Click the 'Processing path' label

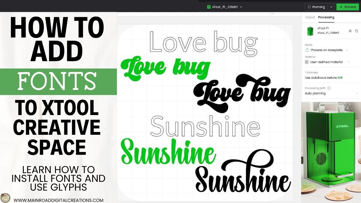(315, 88)
